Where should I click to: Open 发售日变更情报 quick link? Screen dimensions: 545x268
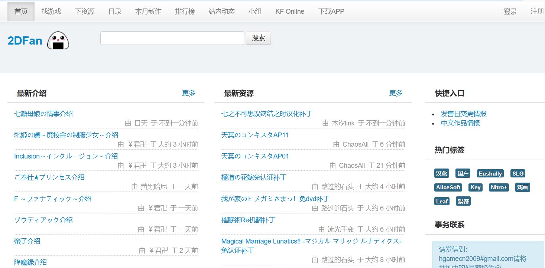point(463,114)
